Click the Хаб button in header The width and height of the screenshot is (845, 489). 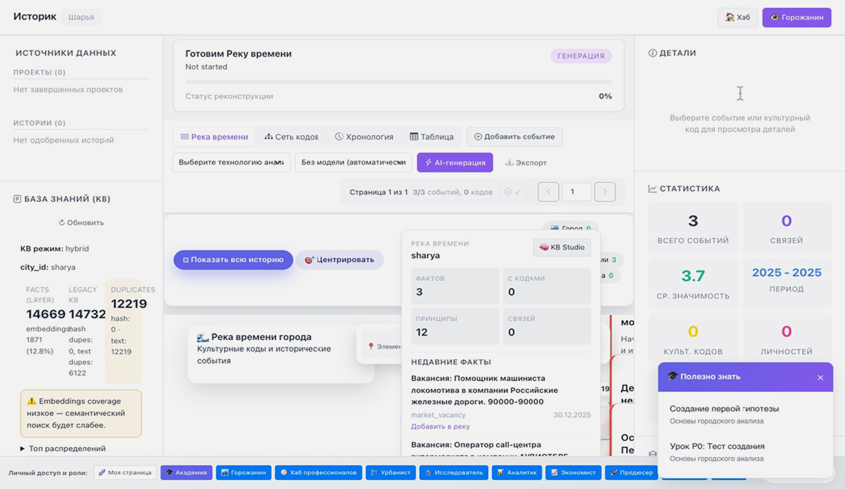[737, 17]
